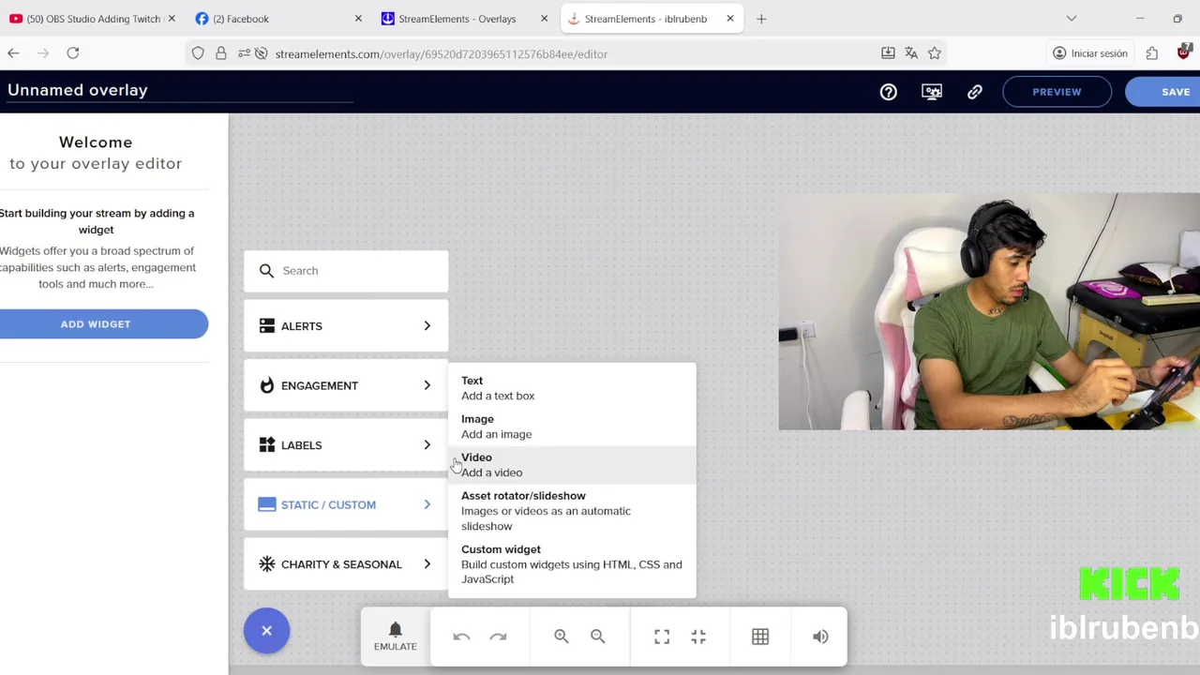Screen dimensions: 1200x675
Task: Expand ENGAGEMENT chevron arrow
Action: pyautogui.click(x=427, y=385)
